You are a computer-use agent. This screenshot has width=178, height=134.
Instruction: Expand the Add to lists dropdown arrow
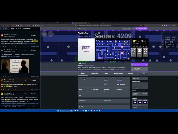coord(147,64)
